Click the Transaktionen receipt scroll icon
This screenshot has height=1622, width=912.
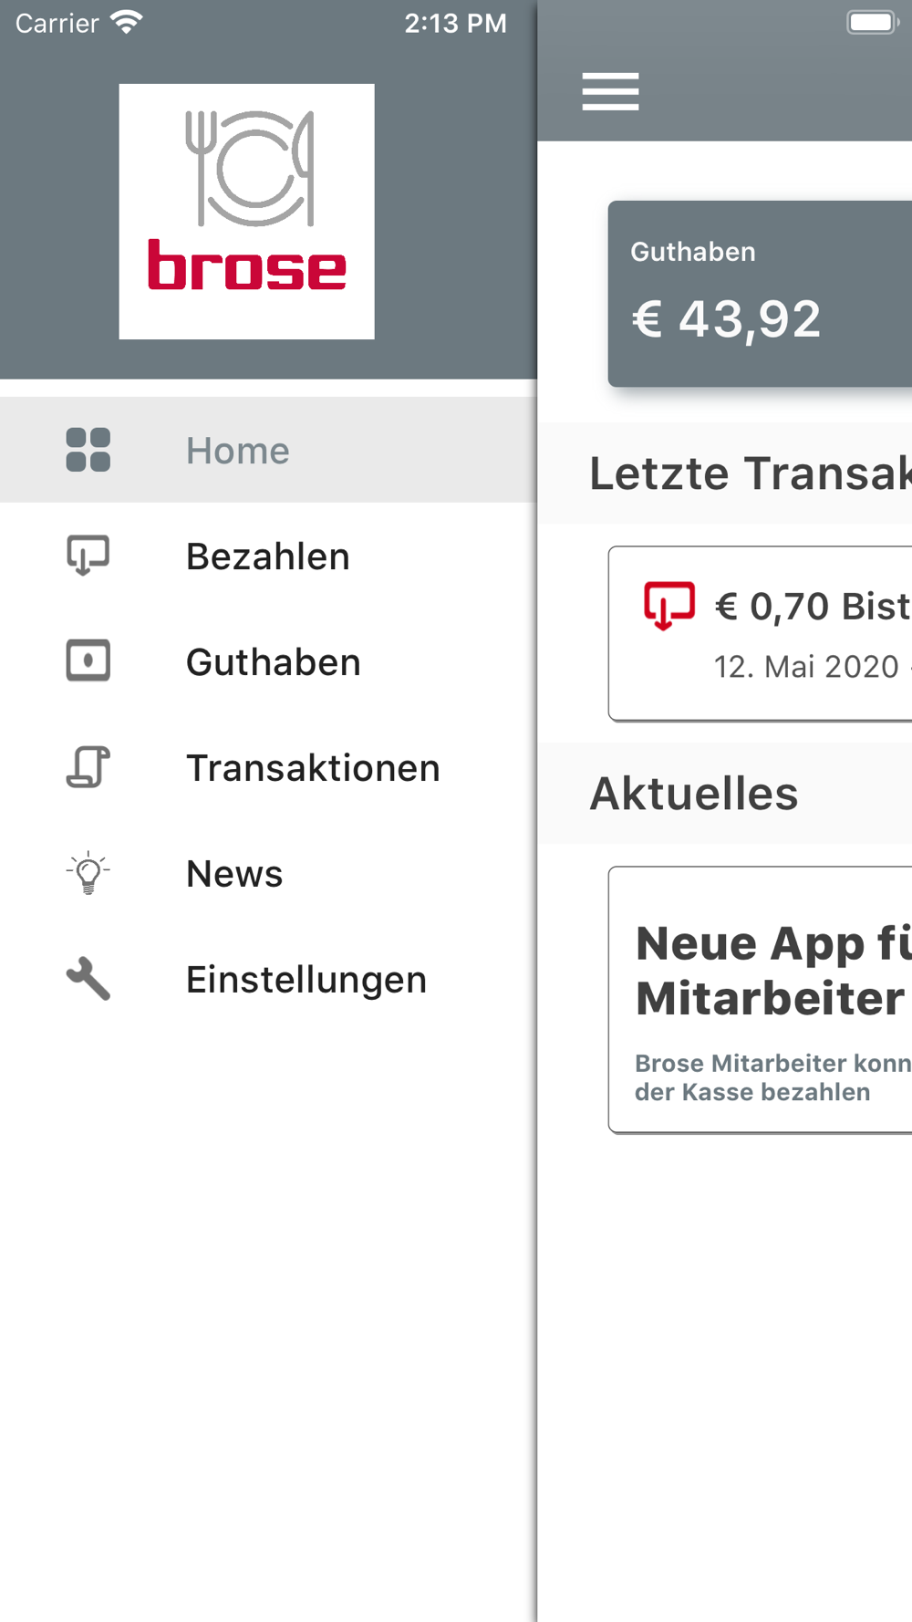pyautogui.click(x=88, y=767)
